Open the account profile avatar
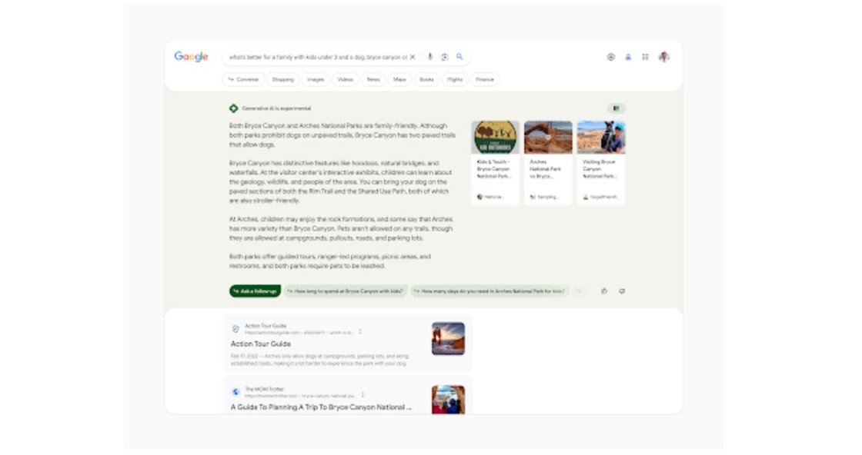Image resolution: width=862 pixels, height=455 pixels. click(x=664, y=57)
